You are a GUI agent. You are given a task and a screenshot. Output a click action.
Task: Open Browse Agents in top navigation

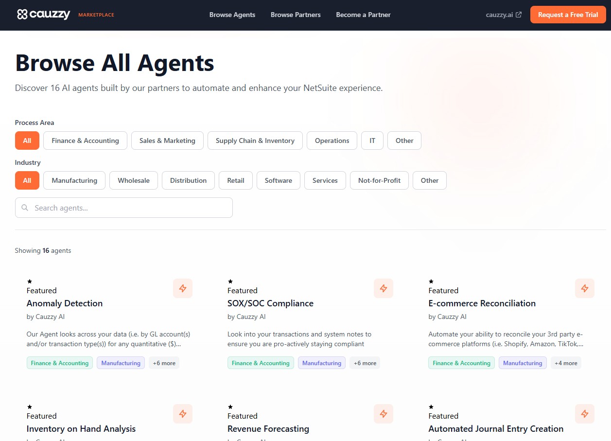tap(232, 15)
